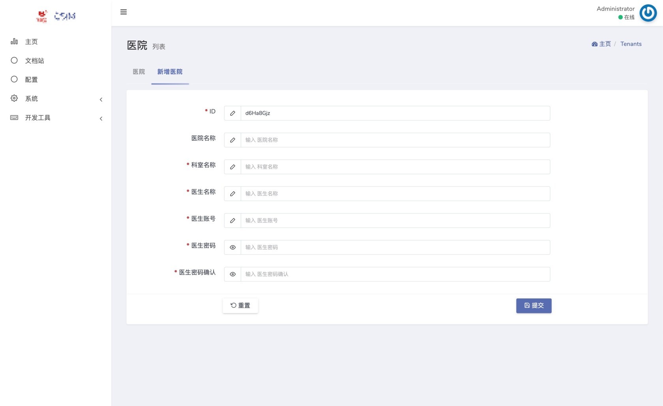Focus the ID input containing d6Ha8Gjz
Screen dimensions: 663x406
(x=395, y=113)
